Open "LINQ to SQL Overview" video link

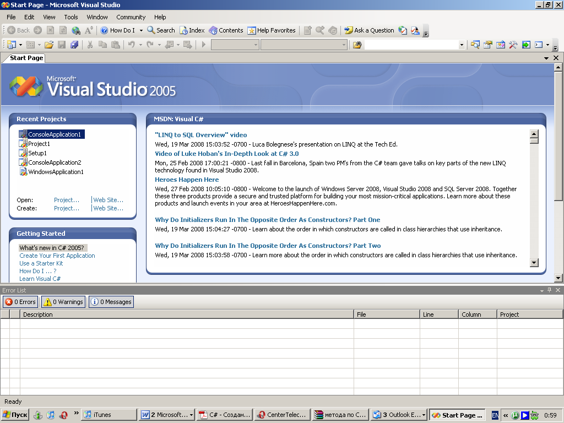(200, 135)
